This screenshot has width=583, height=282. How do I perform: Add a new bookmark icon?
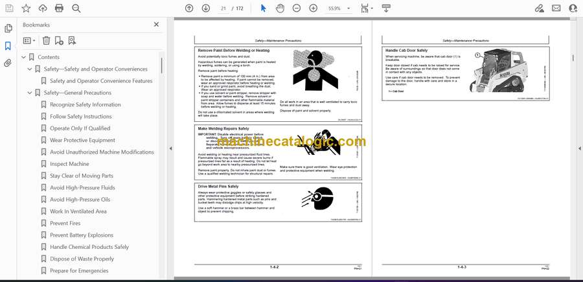pos(59,41)
